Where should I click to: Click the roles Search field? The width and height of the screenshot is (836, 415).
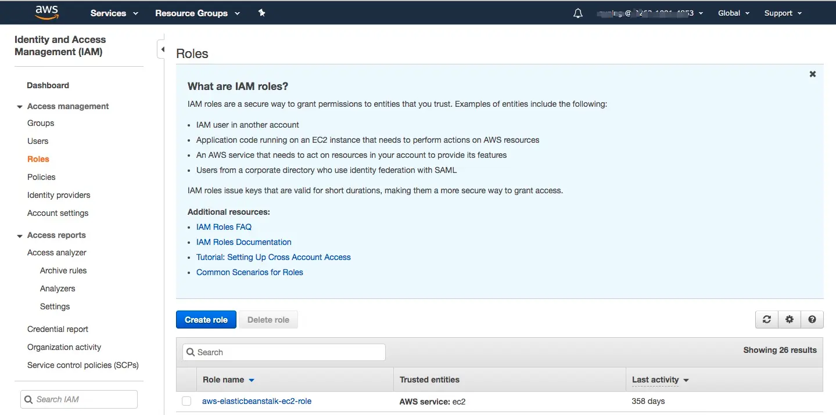coord(284,352)
